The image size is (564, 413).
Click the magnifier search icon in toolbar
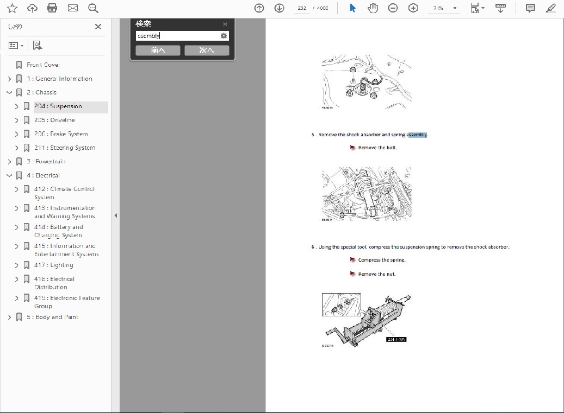(93, 8)
